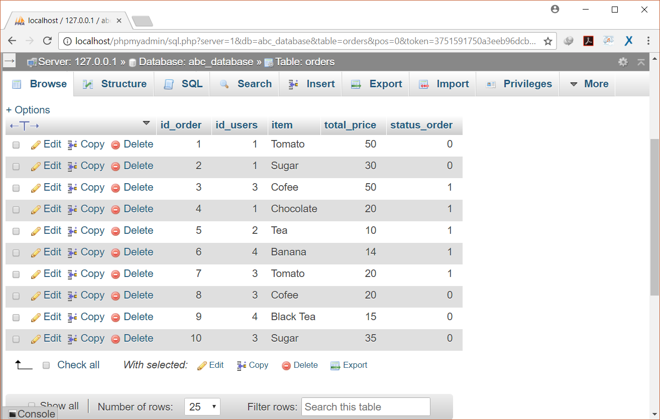Tick the checkbox for the Chocolate row
Image resolution: width=660 pixels, height=420 pixels.
click(x=16, y=210)
